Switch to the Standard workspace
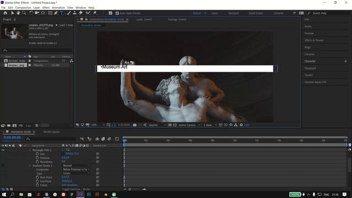This screenshot has height=198, width=352. 233,13
